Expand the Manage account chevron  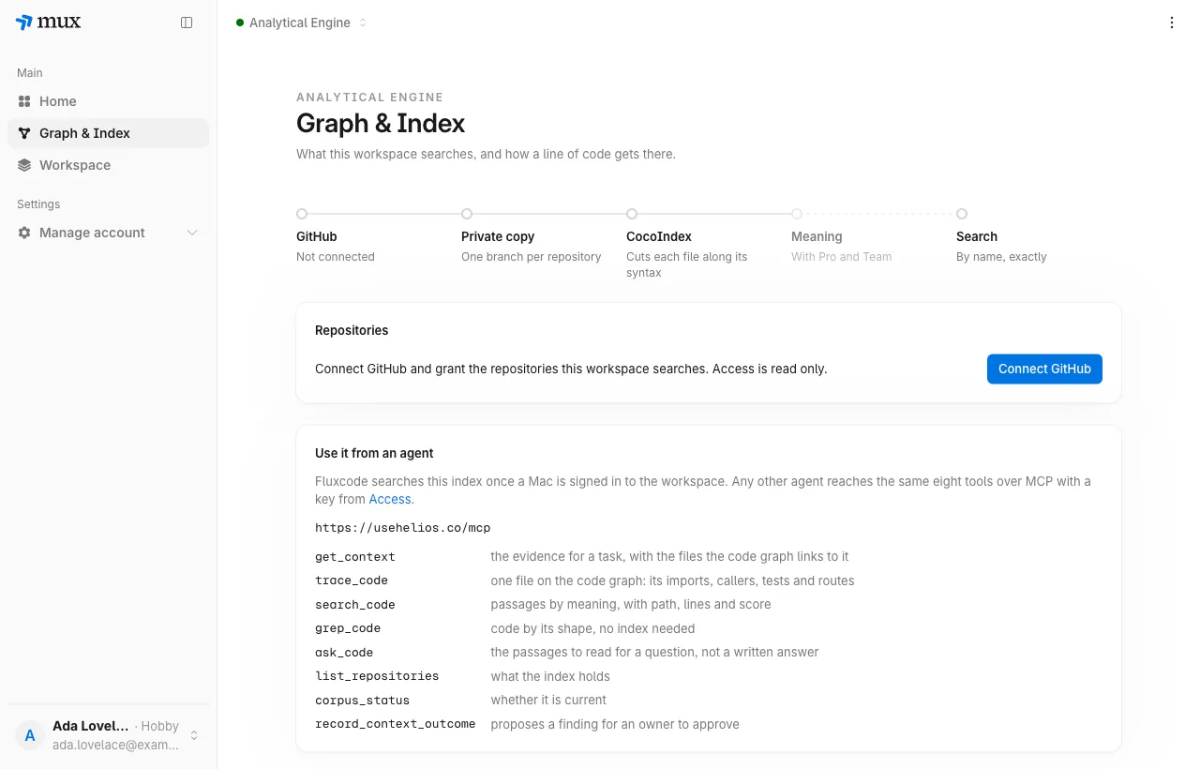point(192,233)
